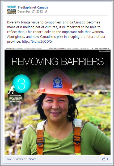Click the orange hard hat in photo
This screenshot has height=166, width=114.
click(56, 82)
